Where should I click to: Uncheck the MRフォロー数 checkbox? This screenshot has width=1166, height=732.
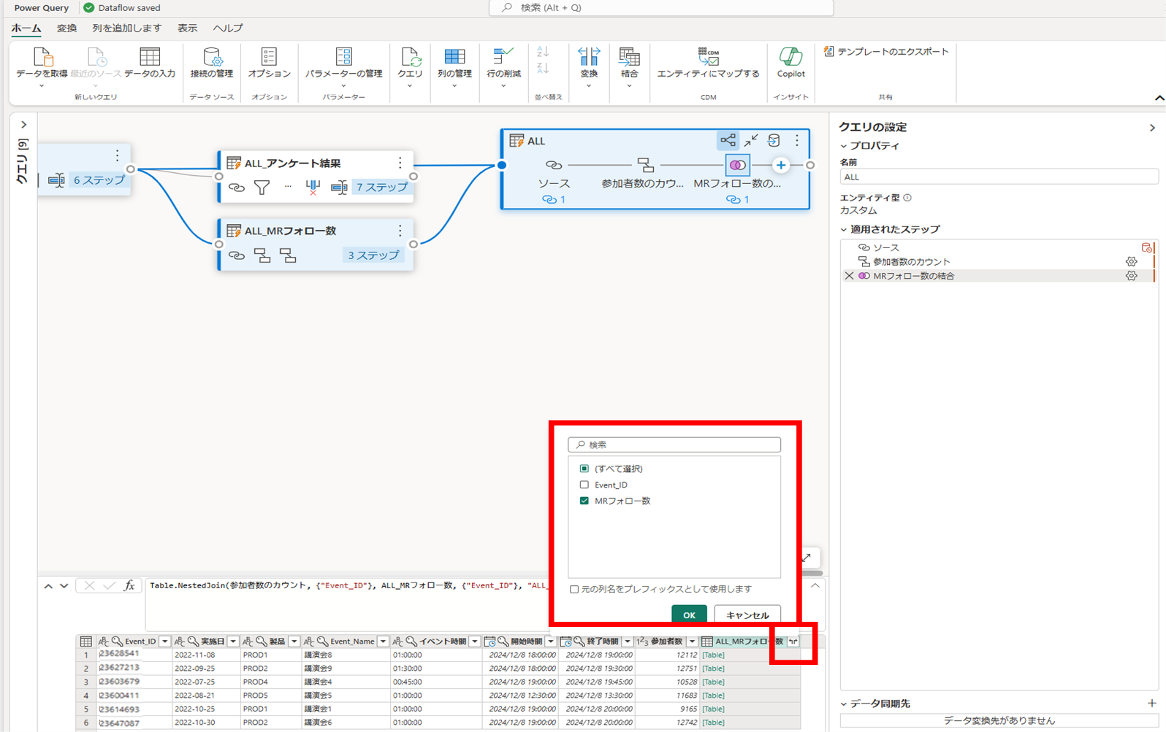tap(584, 501)
